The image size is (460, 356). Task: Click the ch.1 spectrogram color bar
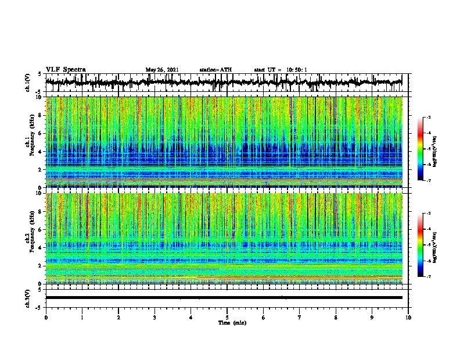[421, 149]
